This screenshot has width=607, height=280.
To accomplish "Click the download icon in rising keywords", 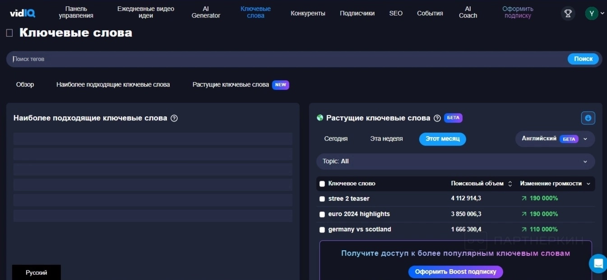I will pos(588,118).
